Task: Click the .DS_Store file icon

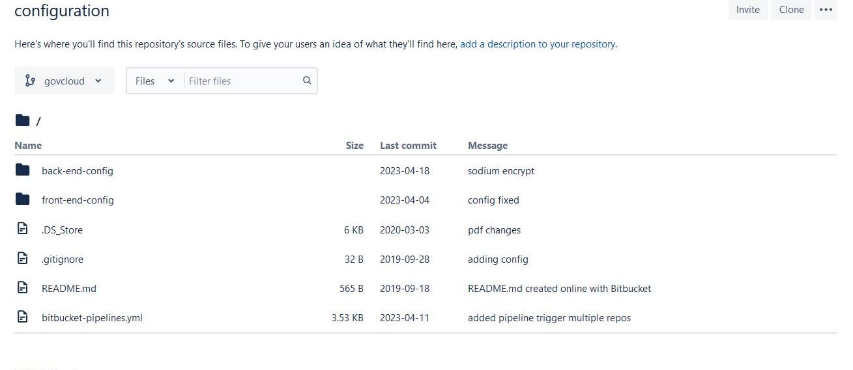Action: [23, 229]
